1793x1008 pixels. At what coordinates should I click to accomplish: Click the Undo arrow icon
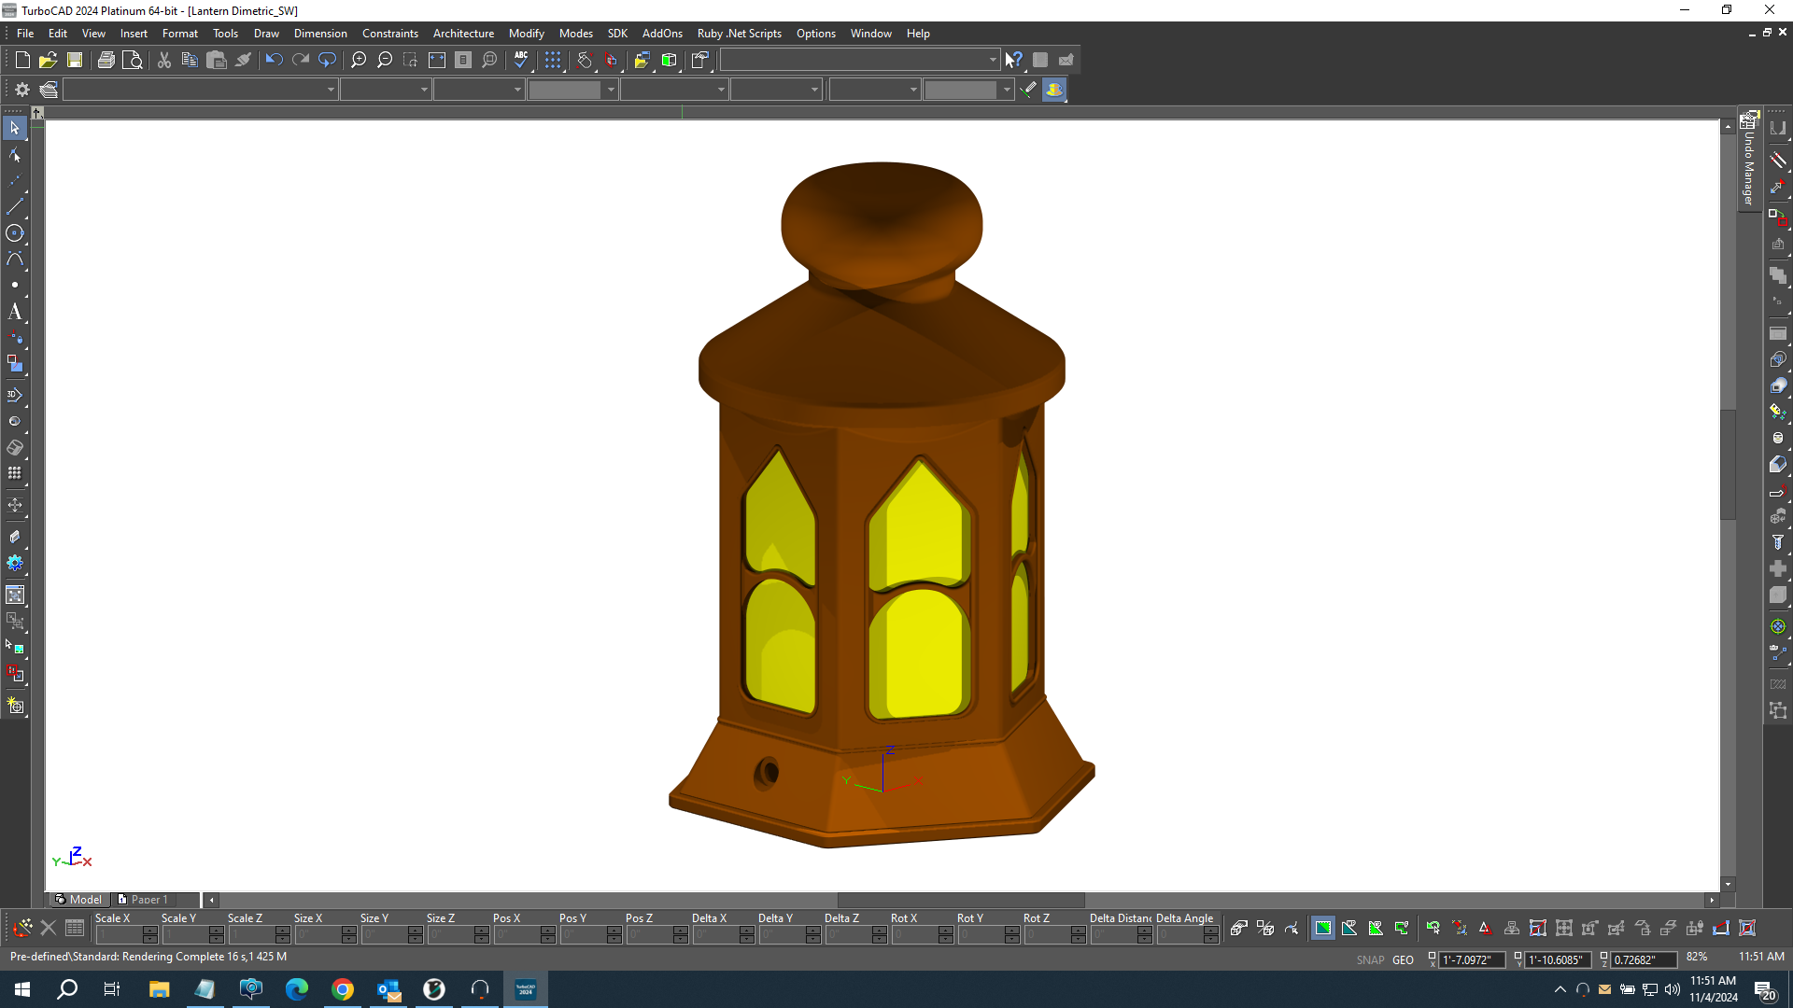point(274,60)
